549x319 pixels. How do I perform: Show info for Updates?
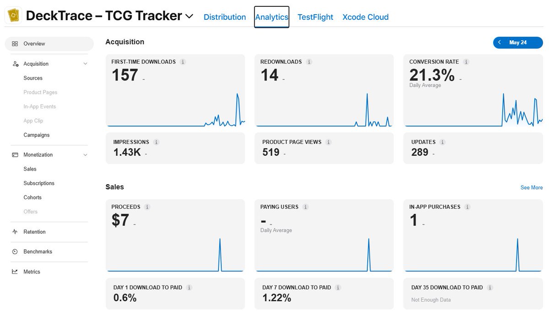click(x=443, y=142)
